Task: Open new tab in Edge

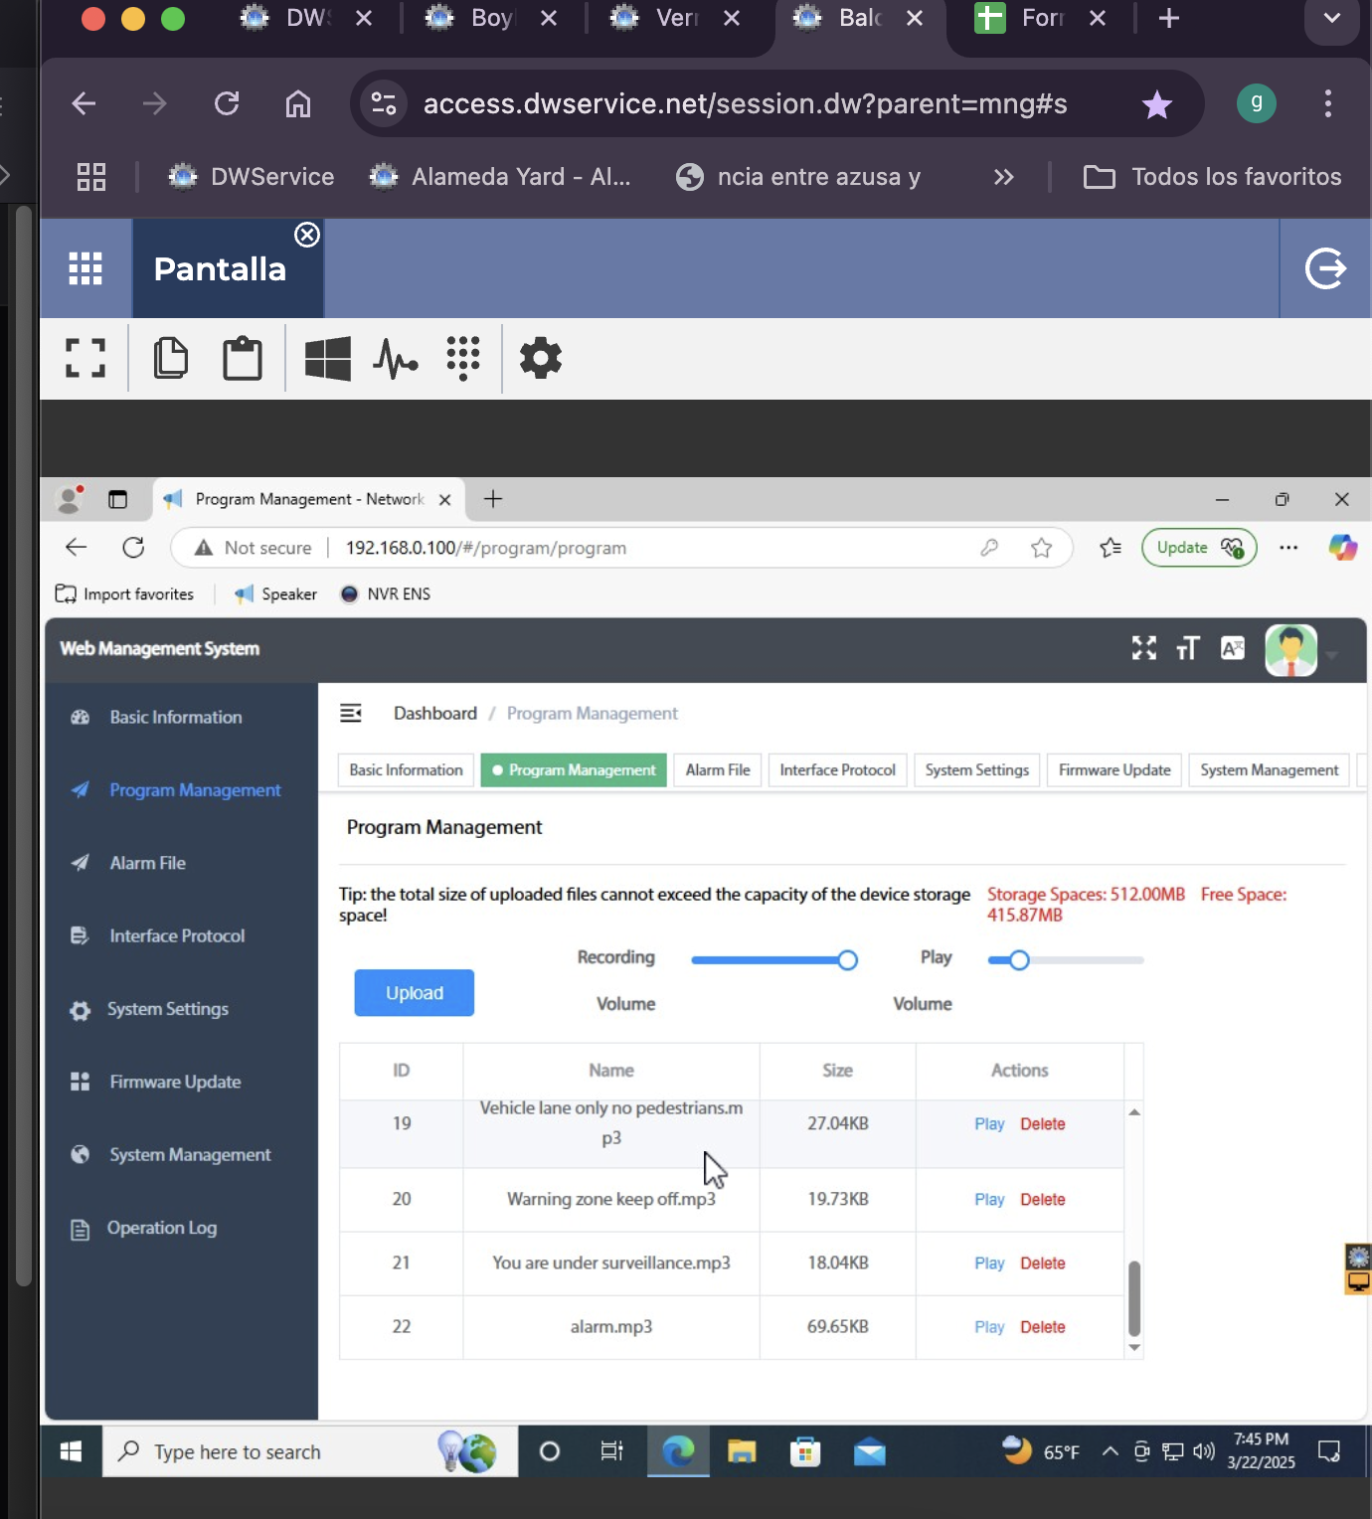Action: (493, 499)
